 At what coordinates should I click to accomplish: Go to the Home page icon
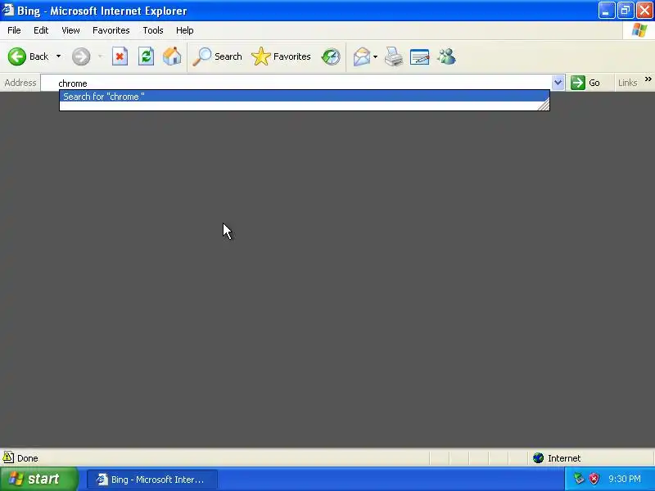pos(172,56)
